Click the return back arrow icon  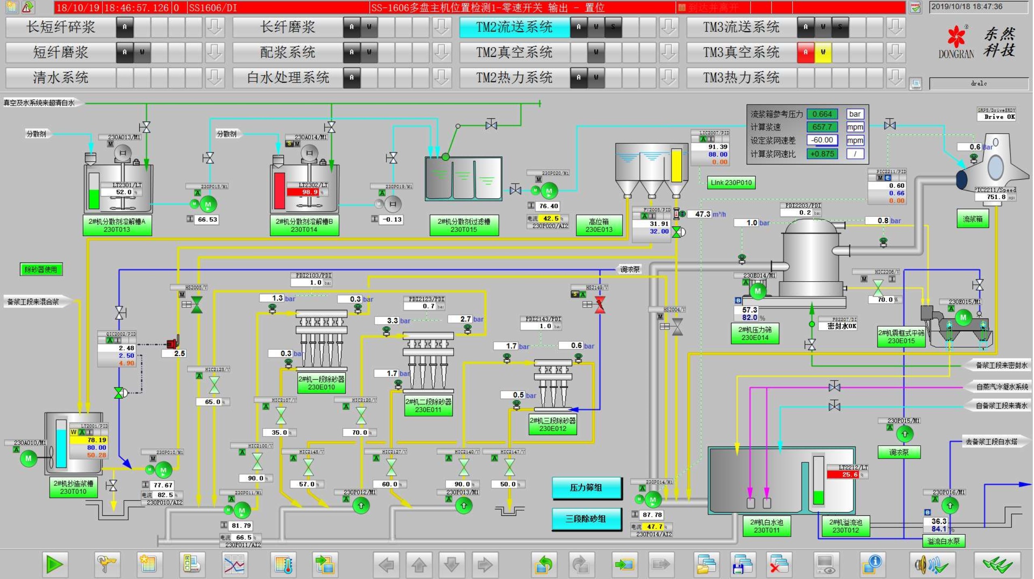coord(544,564)
